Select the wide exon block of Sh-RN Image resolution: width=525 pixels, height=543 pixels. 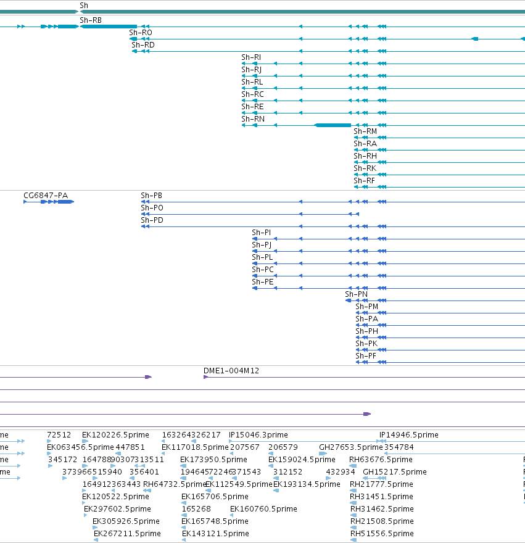333,125
